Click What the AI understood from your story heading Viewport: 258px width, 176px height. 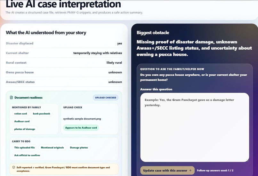coord(46,33)
